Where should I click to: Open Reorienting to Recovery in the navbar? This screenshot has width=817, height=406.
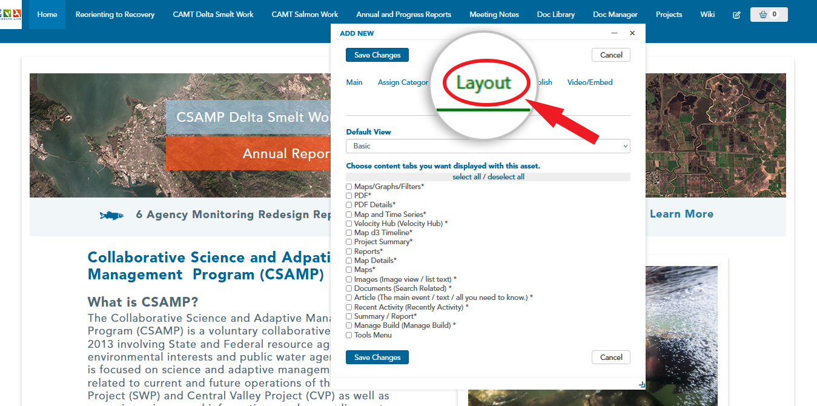point(115,15)
